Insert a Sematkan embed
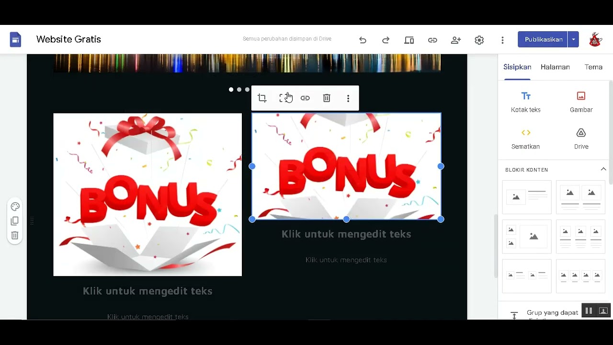Screen dimensions: 613x345 [x=526, y=139]
